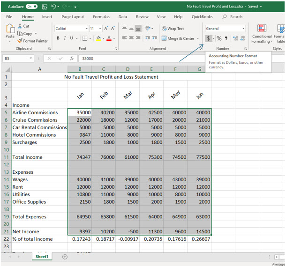Viewport: 286px width, 267px height.
Task: Select Top Align icon
Action: coord(124,28)
